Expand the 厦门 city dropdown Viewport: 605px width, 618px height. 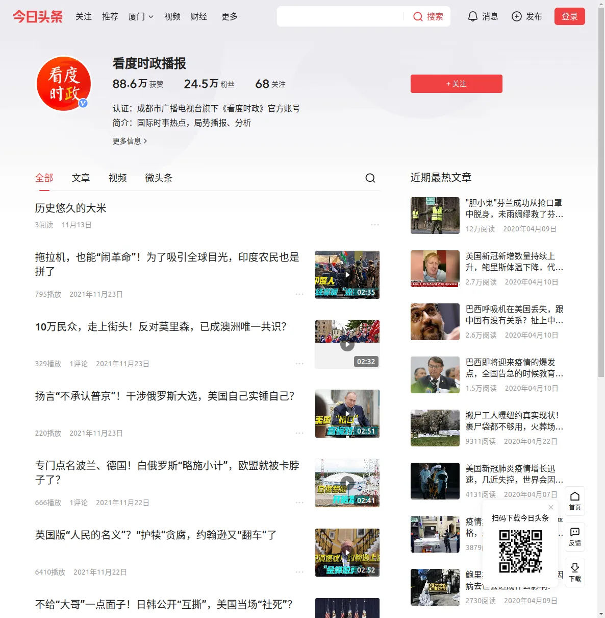click(x=141, y=16)
